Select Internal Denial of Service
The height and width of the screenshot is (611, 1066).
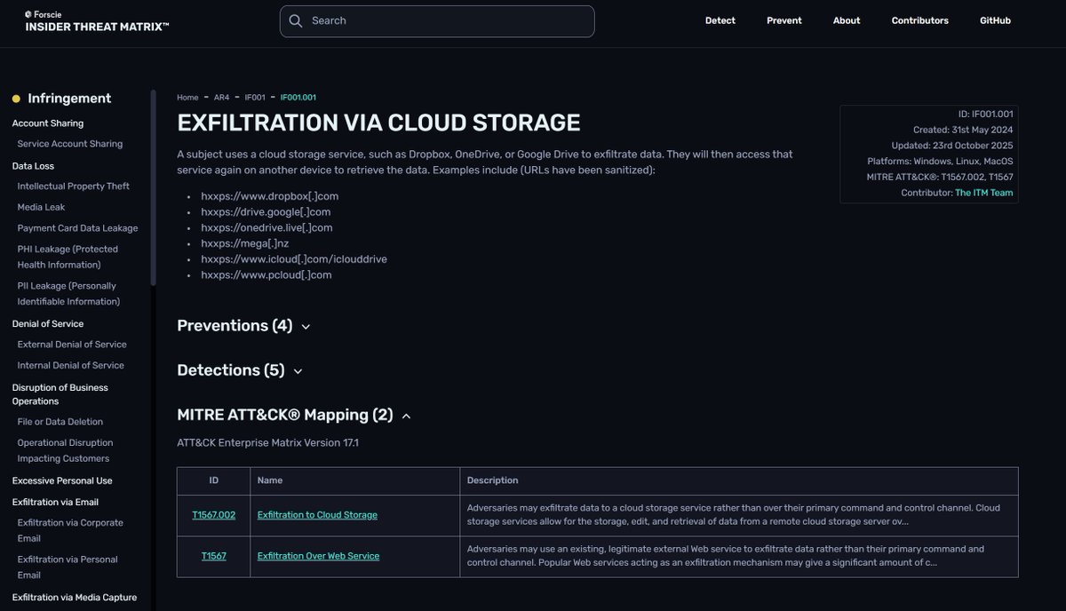(x=71, y=366)
